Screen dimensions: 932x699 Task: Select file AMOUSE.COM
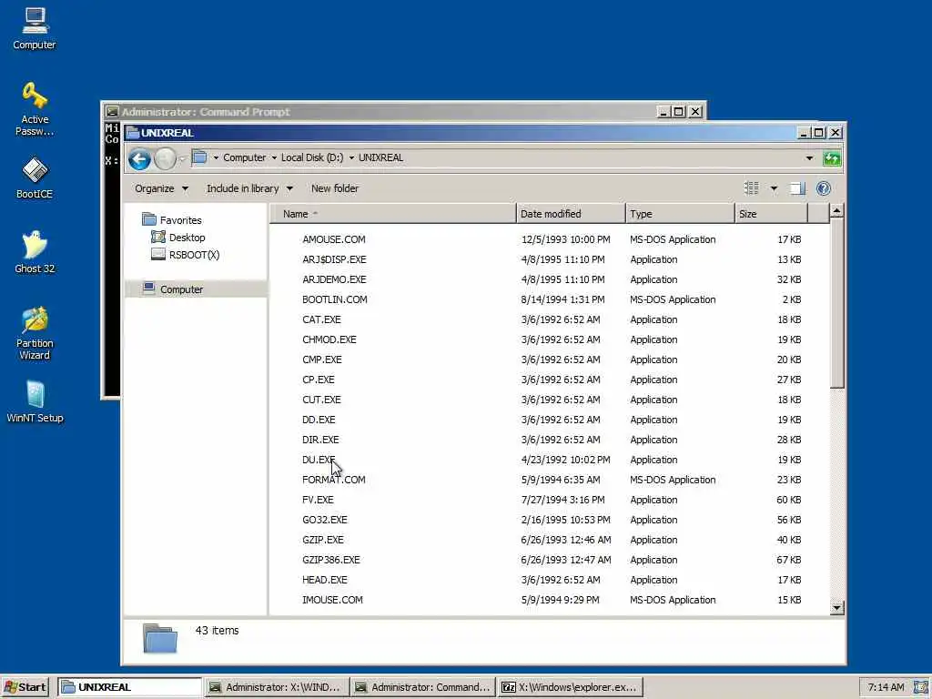point(333,239)
